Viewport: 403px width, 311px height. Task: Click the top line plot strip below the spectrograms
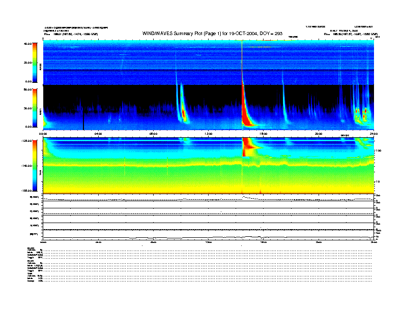pyautogui.click(x=209, y=198)
